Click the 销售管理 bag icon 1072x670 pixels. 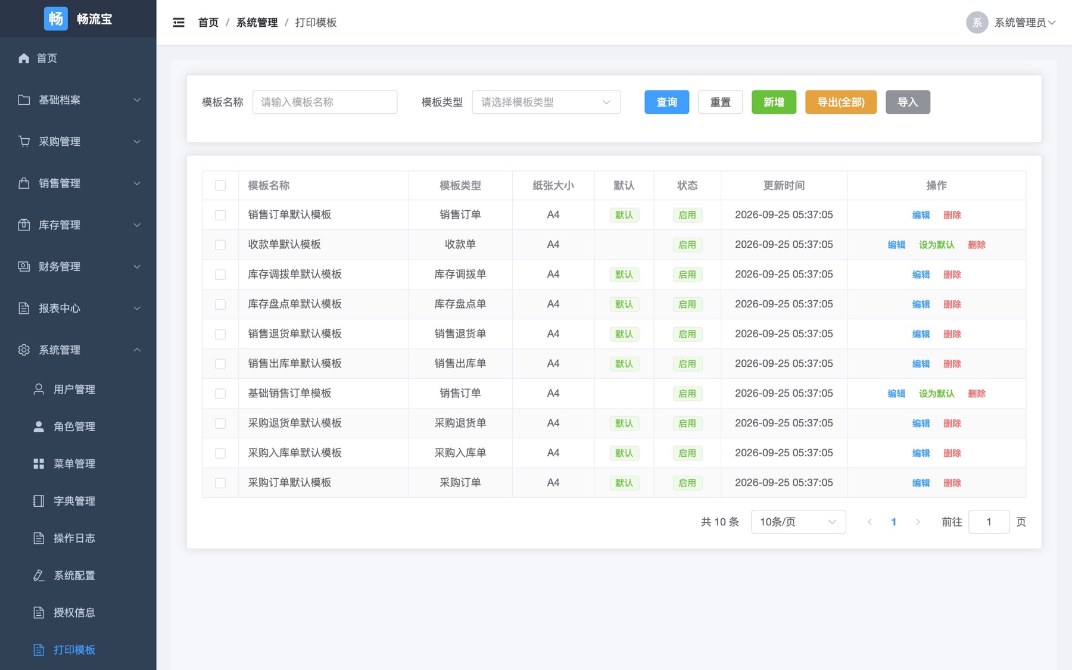tap(24, 183)
